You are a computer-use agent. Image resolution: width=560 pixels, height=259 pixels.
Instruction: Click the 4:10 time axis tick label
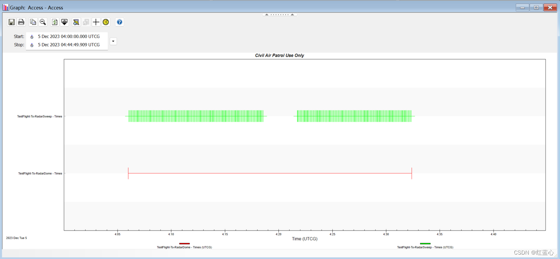(x=171, y=234)
